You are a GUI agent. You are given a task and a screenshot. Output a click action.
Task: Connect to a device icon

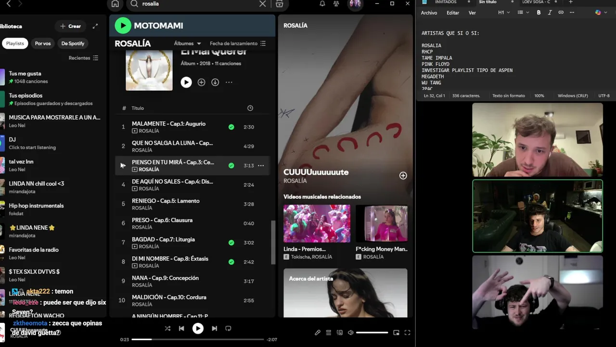point(340,333)
